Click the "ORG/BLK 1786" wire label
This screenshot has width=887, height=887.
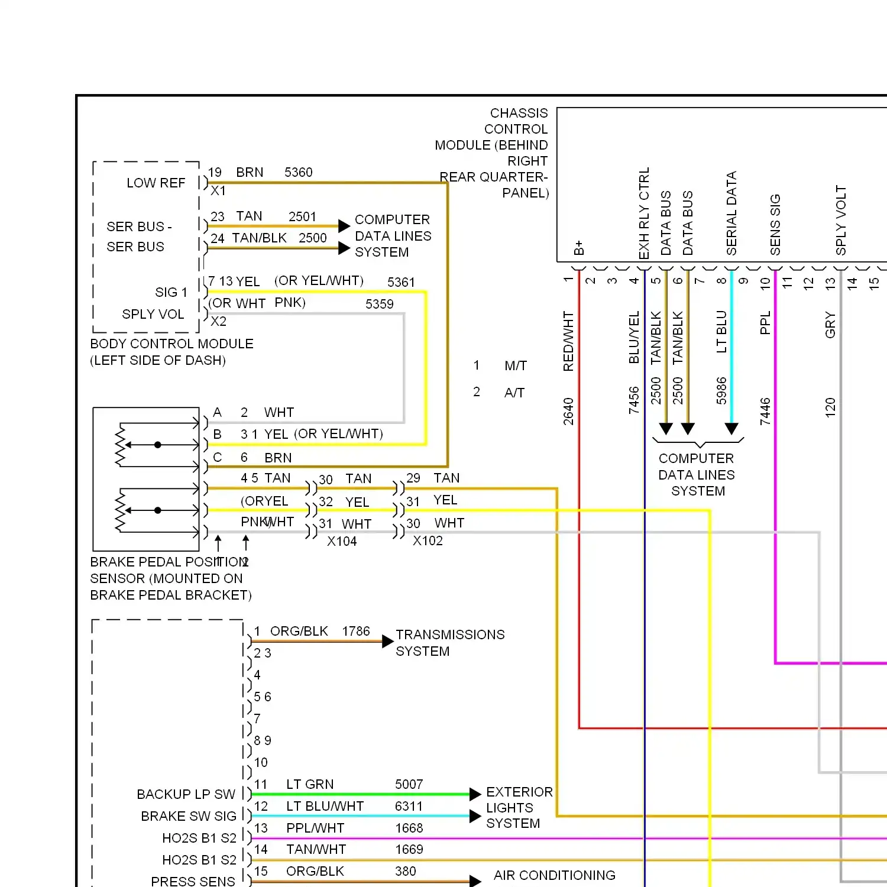click(320, 631)
